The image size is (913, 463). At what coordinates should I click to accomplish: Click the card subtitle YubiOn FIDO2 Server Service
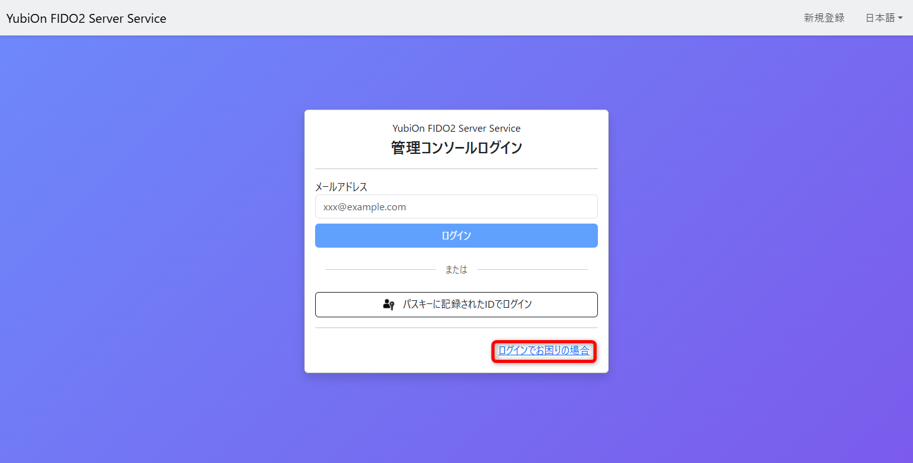456,128
